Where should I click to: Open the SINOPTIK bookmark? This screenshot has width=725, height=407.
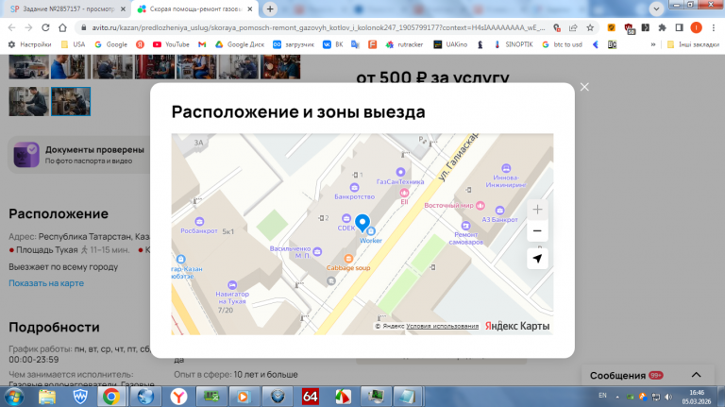click(x=514, y=44)
